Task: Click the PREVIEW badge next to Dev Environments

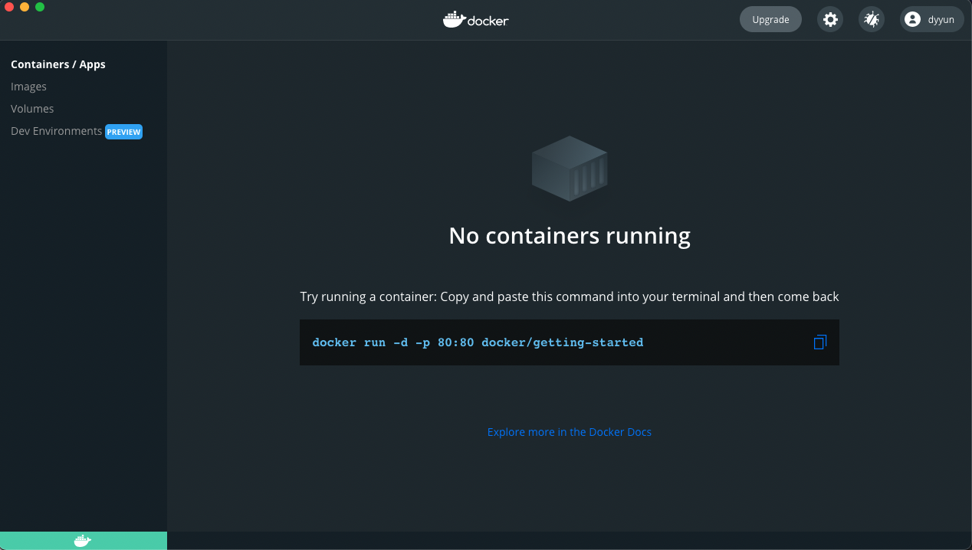Action: click(x=123, y=132)
